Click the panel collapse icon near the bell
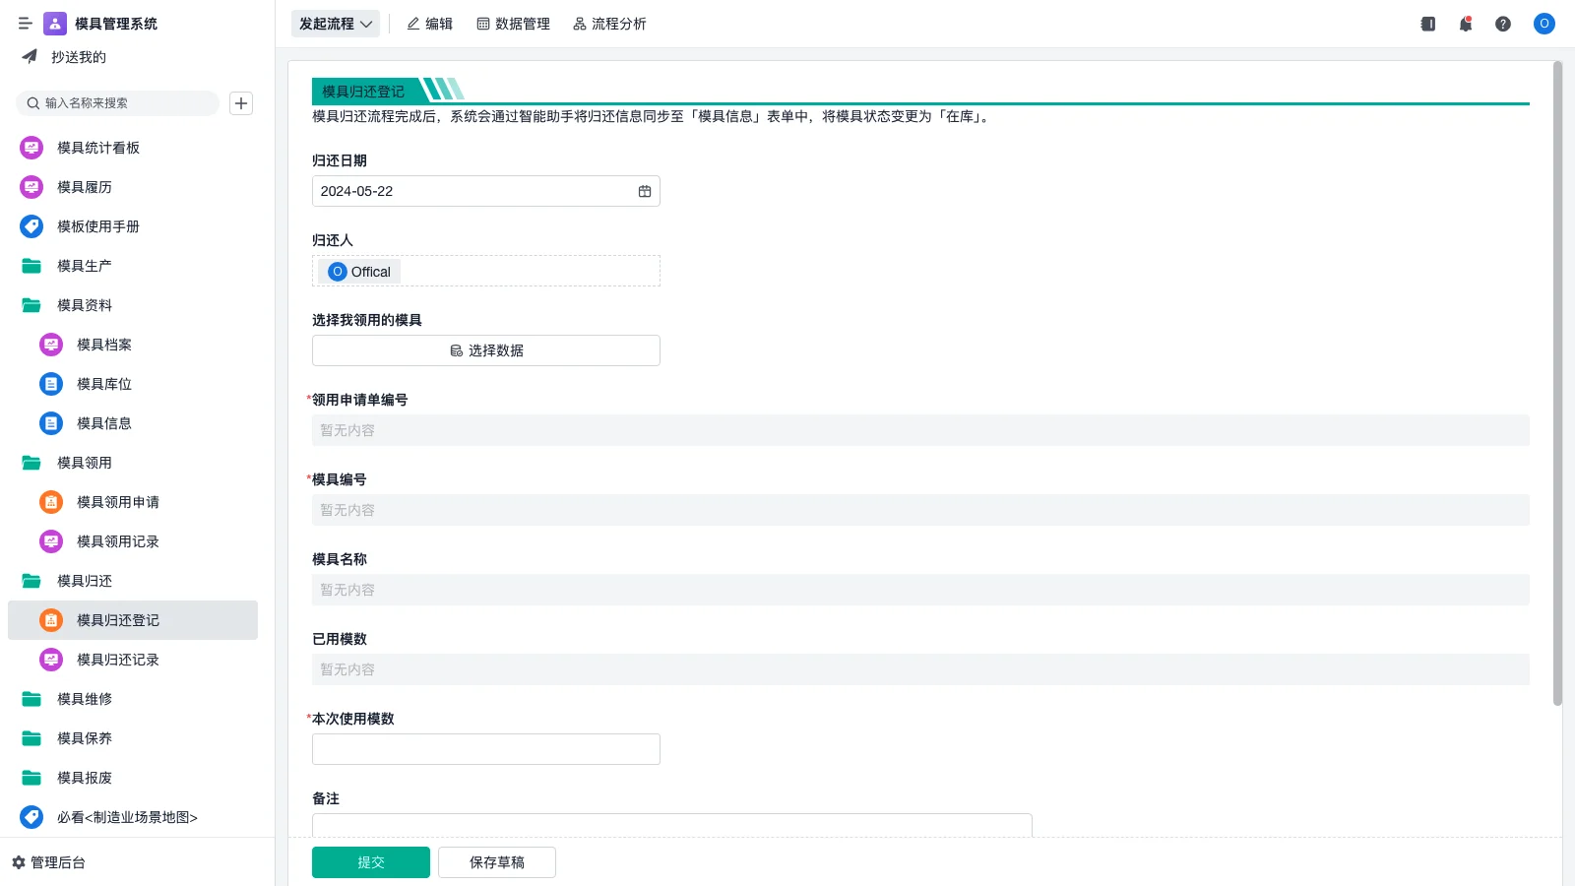This screenshot has height=886, width=1575. (x=1426, y=24)
